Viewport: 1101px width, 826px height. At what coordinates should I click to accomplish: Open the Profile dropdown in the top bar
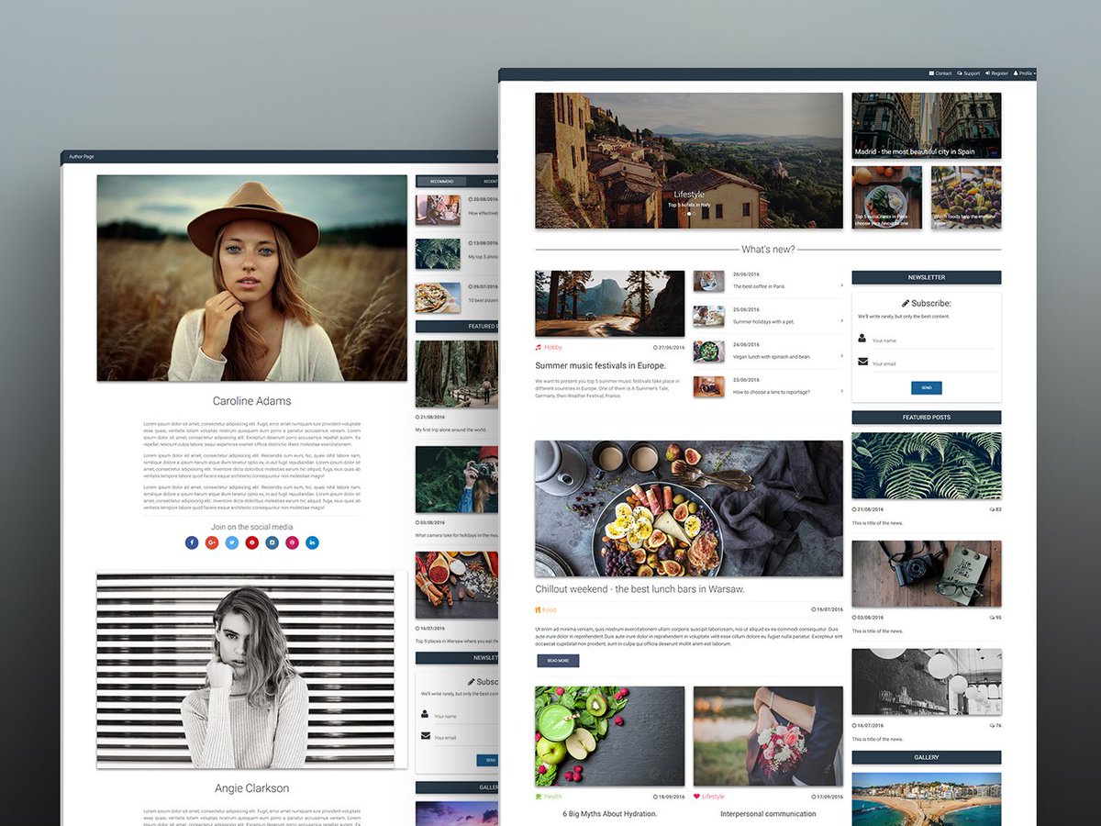point(1025,73)
